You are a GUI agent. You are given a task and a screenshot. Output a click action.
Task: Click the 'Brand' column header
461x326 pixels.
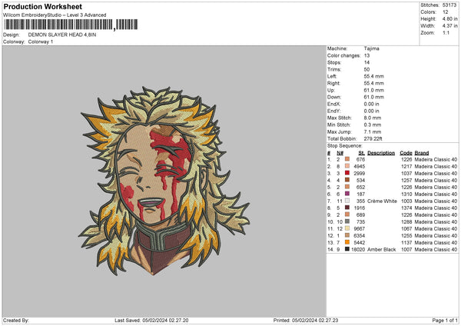tap(422, 153)
